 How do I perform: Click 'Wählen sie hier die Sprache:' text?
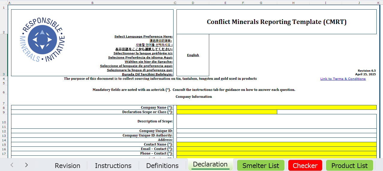pos(148,62)
